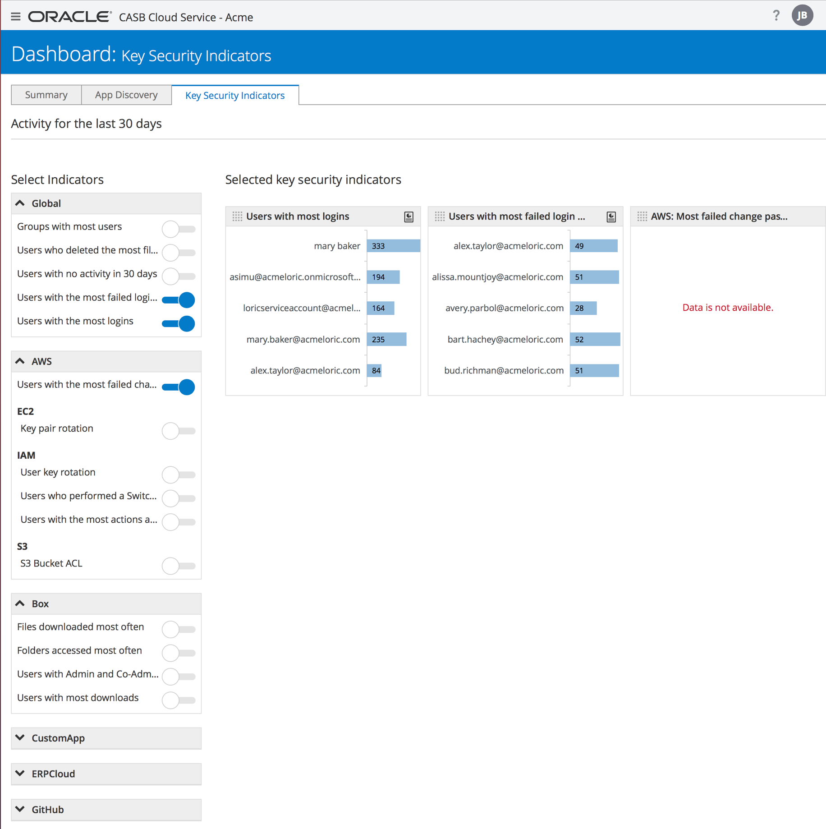This screenshot has width=826, height=829.
Task: Click the 'Users with most logins' card title
Action: pyautogui.click(x=298, y=216)
